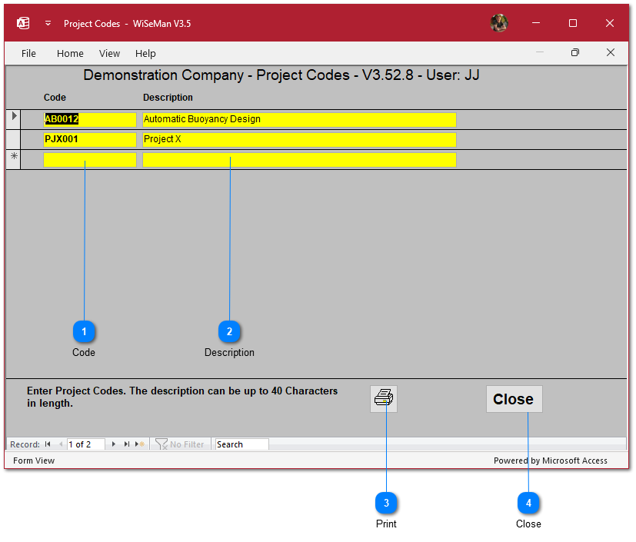The height and width of the screenshot is (542, 636).
Task: Open the View menu
Action: [x=109, y=53]
